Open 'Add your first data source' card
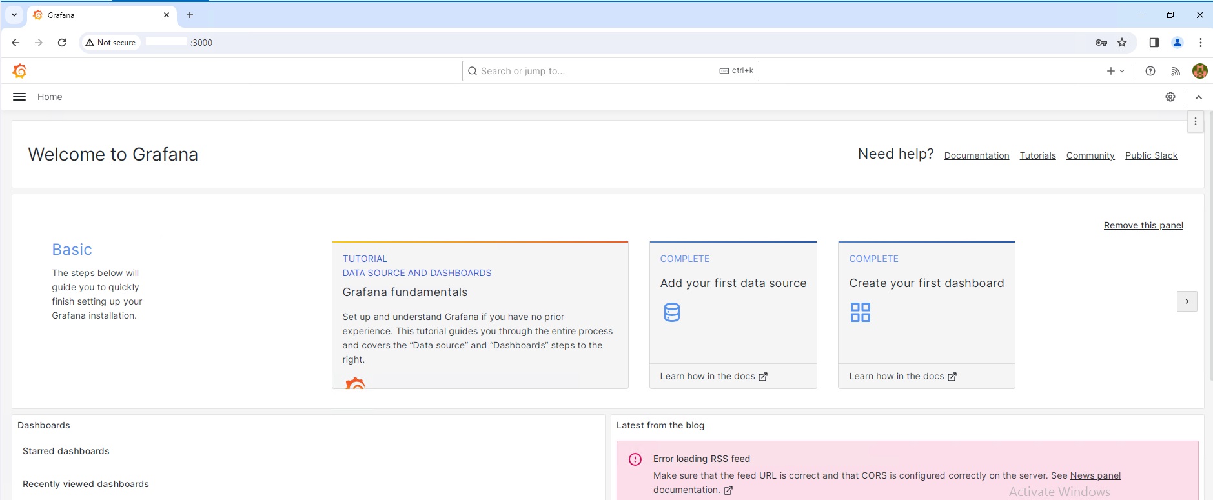 [x=733, y=315]
